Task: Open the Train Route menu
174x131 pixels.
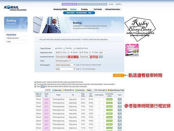Action: (98, 10)
